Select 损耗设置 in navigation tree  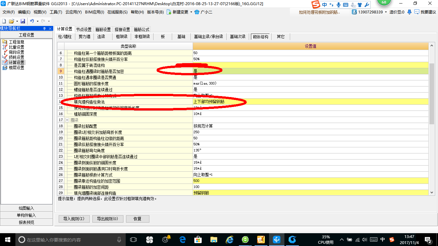[16, 57]
